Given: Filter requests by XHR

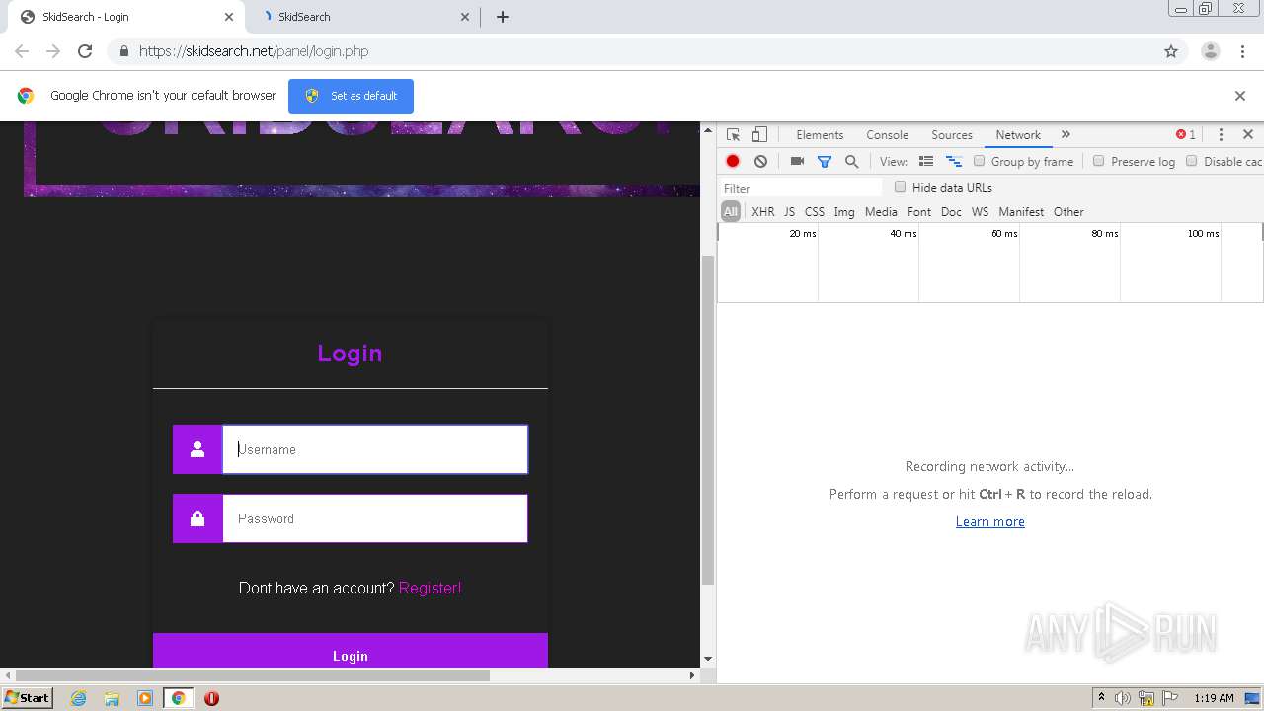Looking at the screenshot, I should pos(762,212).
